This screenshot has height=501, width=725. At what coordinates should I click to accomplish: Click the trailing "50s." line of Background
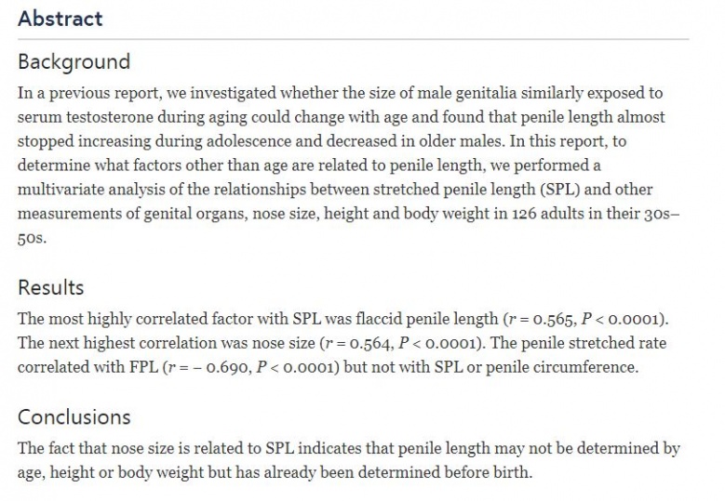click(x=32, y=238)
